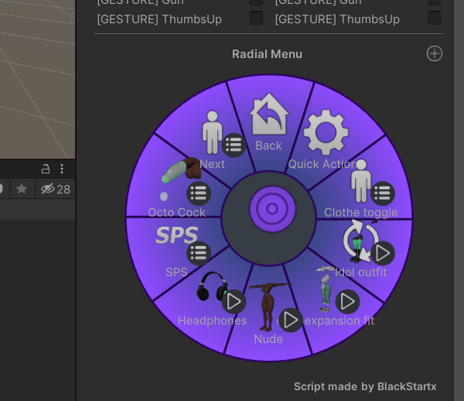Click the Back home icon in the radial menu
The image size is (464, 401).
[268, 114]
